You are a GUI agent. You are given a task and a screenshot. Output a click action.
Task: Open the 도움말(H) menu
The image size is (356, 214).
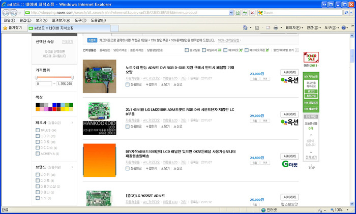pos(98,20)
